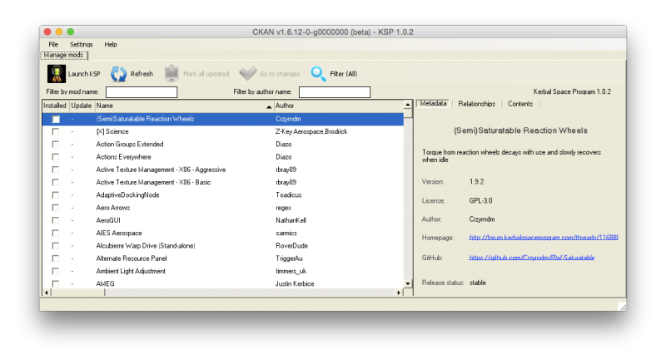Screen dimensions: 666x364
Task: Open the Filter (All) magnifier icon
Action: (319, 74)
